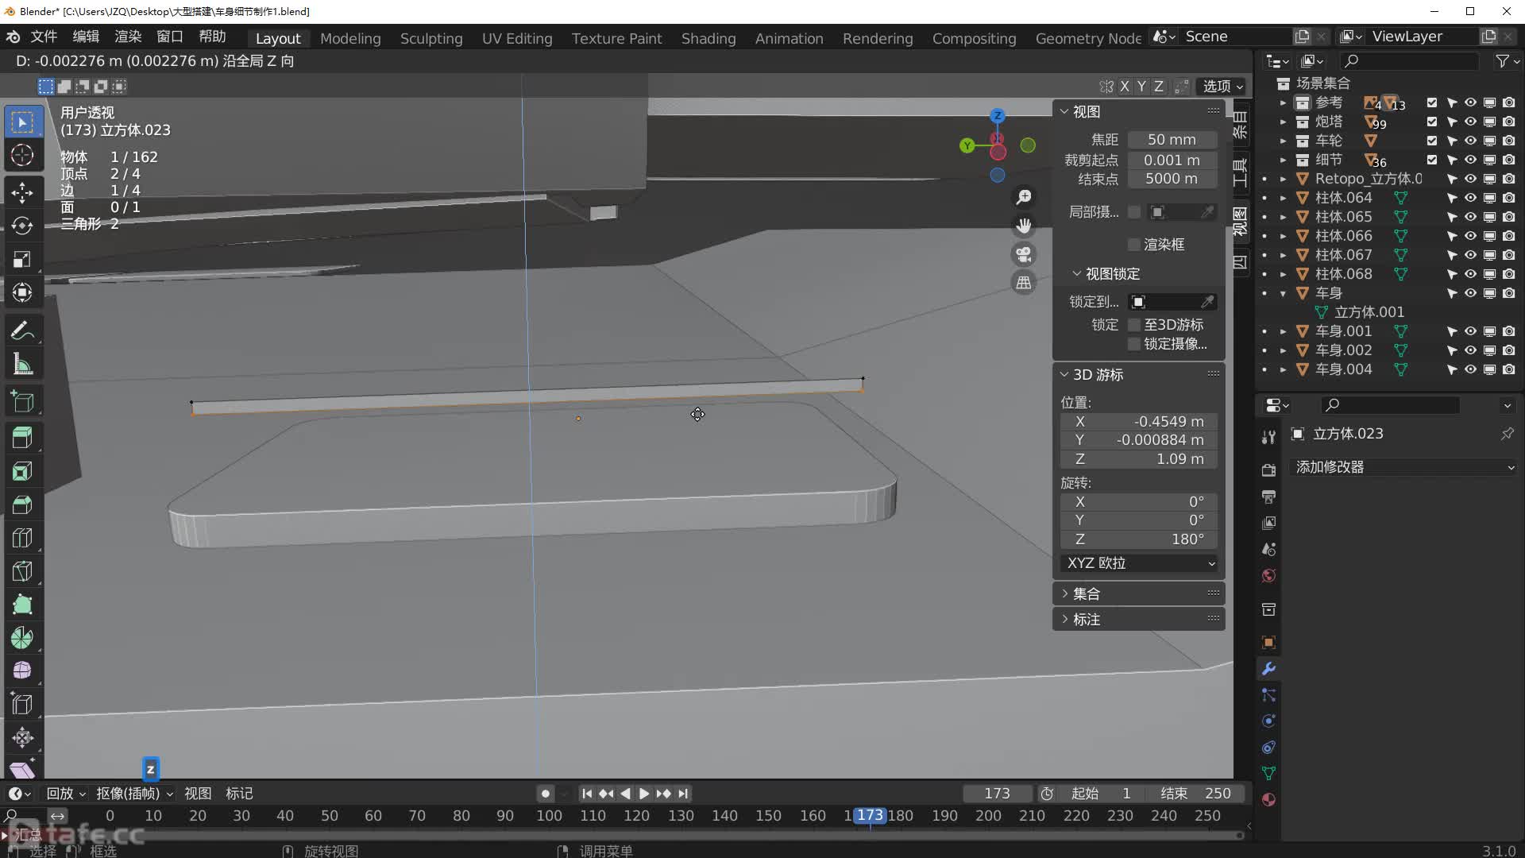Switch to the Modeling workspace tab
This screenshot has width=1525, height=858.
pyautogui.click(x=350, y=38)
